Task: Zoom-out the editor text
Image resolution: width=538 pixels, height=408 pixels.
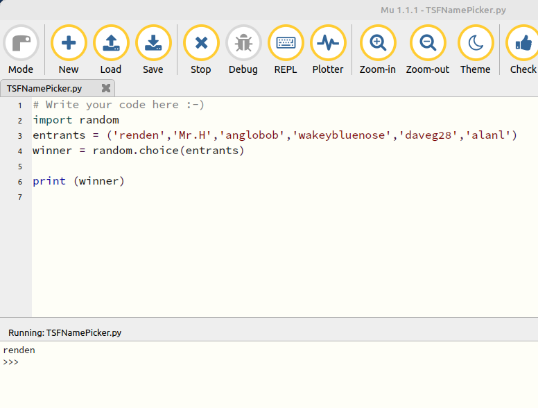Action: (x=428, y=44)
